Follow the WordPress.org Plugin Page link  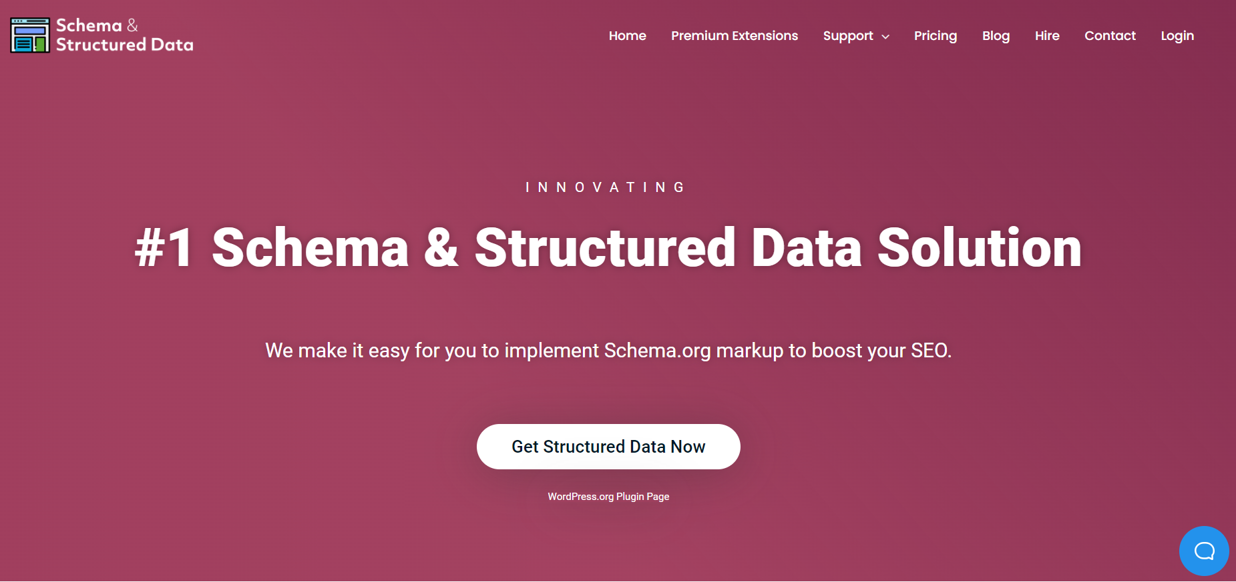click(x=608, y=497)
